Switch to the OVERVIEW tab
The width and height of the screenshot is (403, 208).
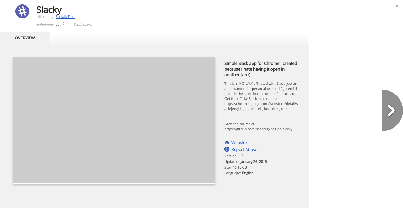25,38
